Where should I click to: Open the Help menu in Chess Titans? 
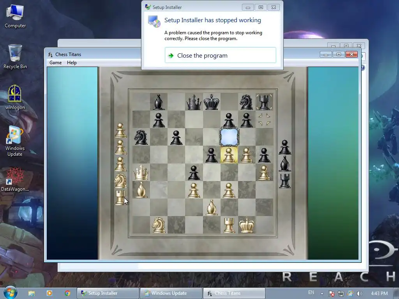[x=72, y=63]
